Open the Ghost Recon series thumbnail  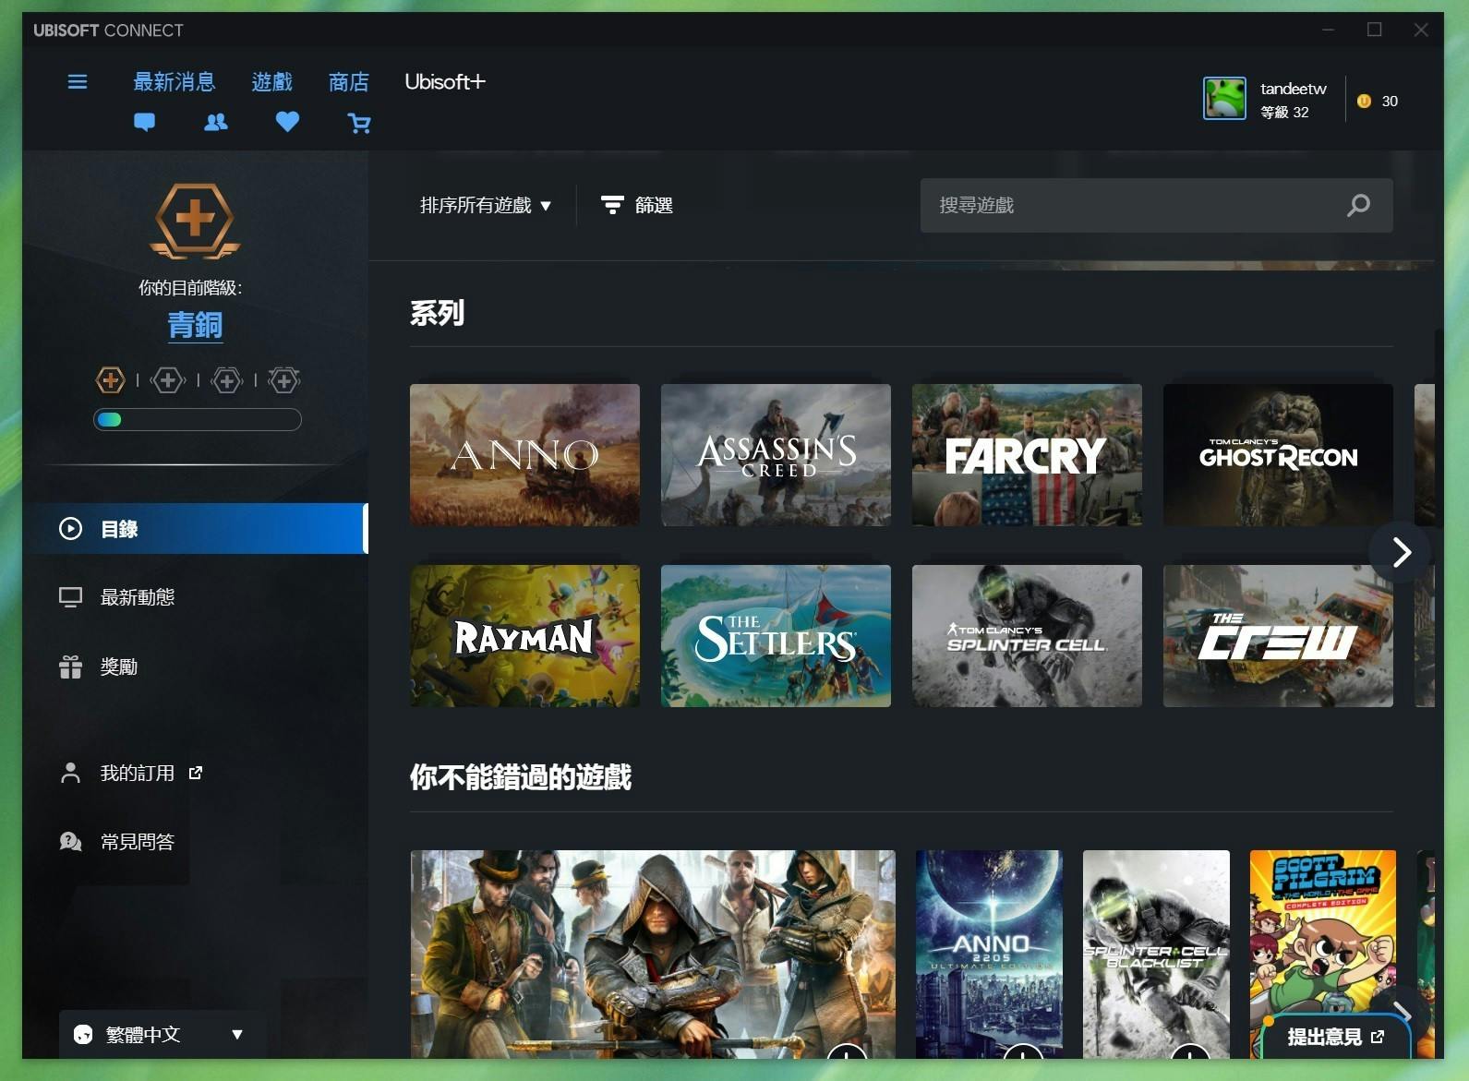pyautogui.click(x=1278, y=455)
